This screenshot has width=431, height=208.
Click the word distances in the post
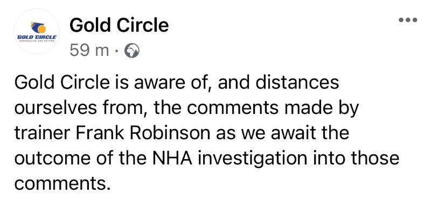pyautogui.click(x=297, y=82)
